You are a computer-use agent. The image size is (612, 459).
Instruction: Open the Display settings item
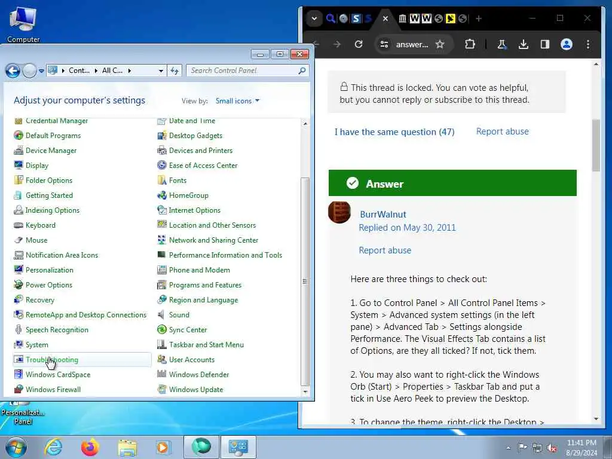click(36, 165)
